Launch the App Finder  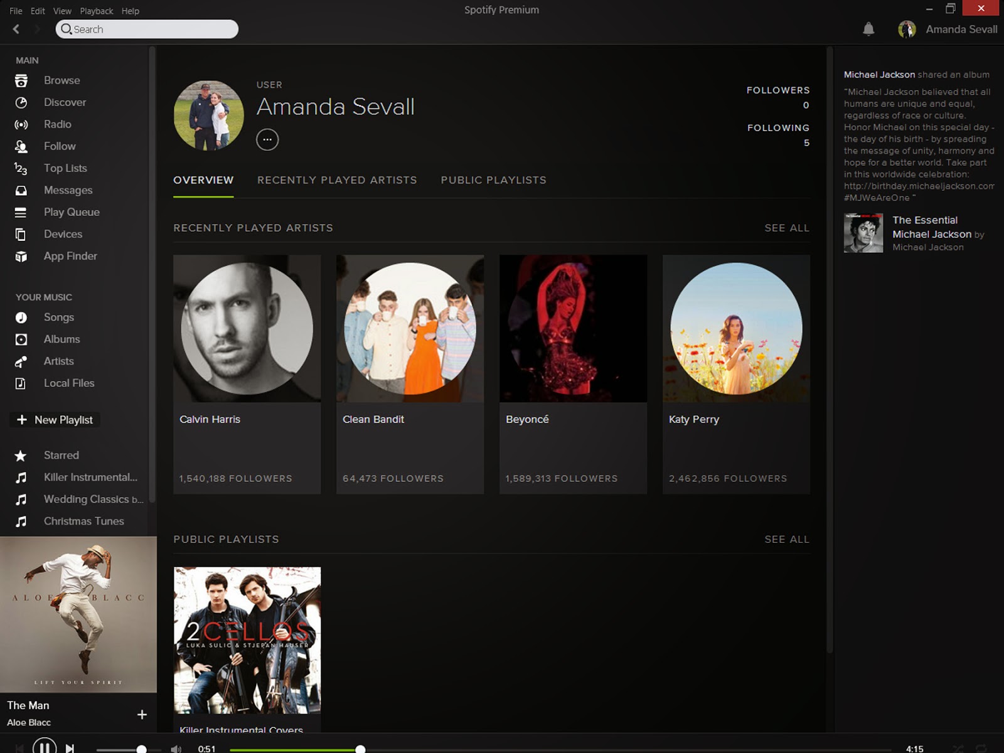point(70,256)
